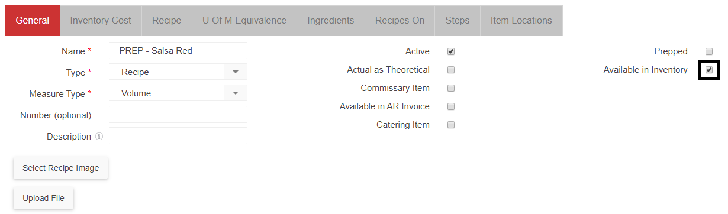Uncheck the Active checkbox
Screen dimensions: 728x214
(x=451, y=51)
